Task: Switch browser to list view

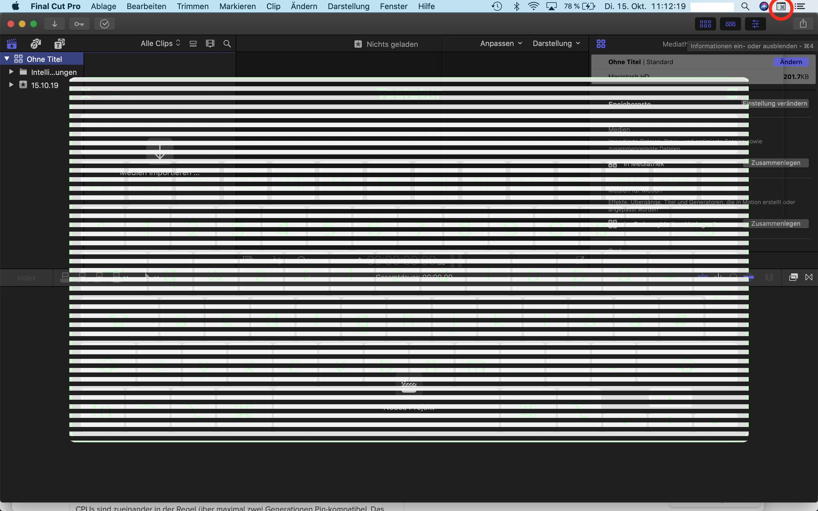Action: point(193,44)
